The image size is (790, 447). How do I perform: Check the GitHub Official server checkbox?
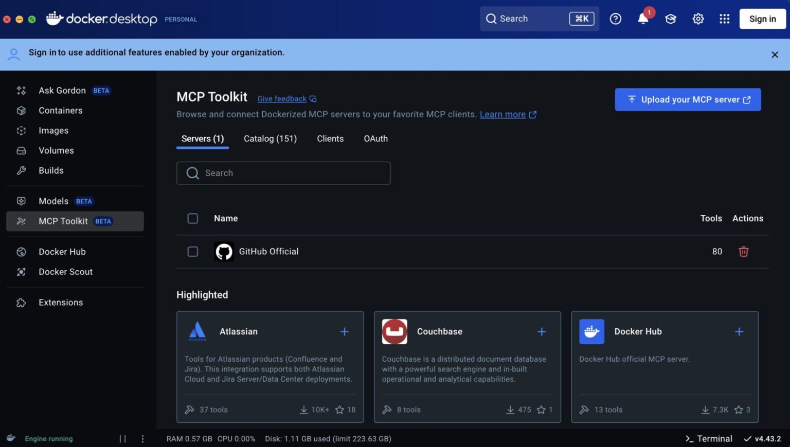192,251
